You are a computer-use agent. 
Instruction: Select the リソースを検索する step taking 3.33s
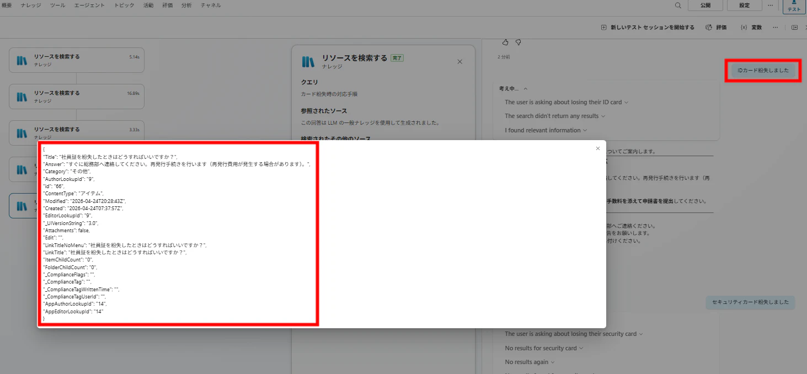[77, 133]
